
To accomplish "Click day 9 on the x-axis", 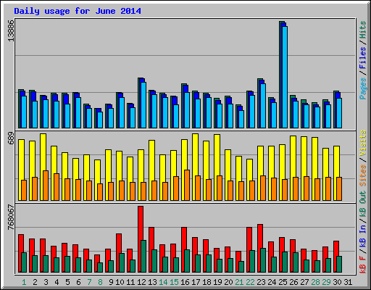I will (111, 282).
